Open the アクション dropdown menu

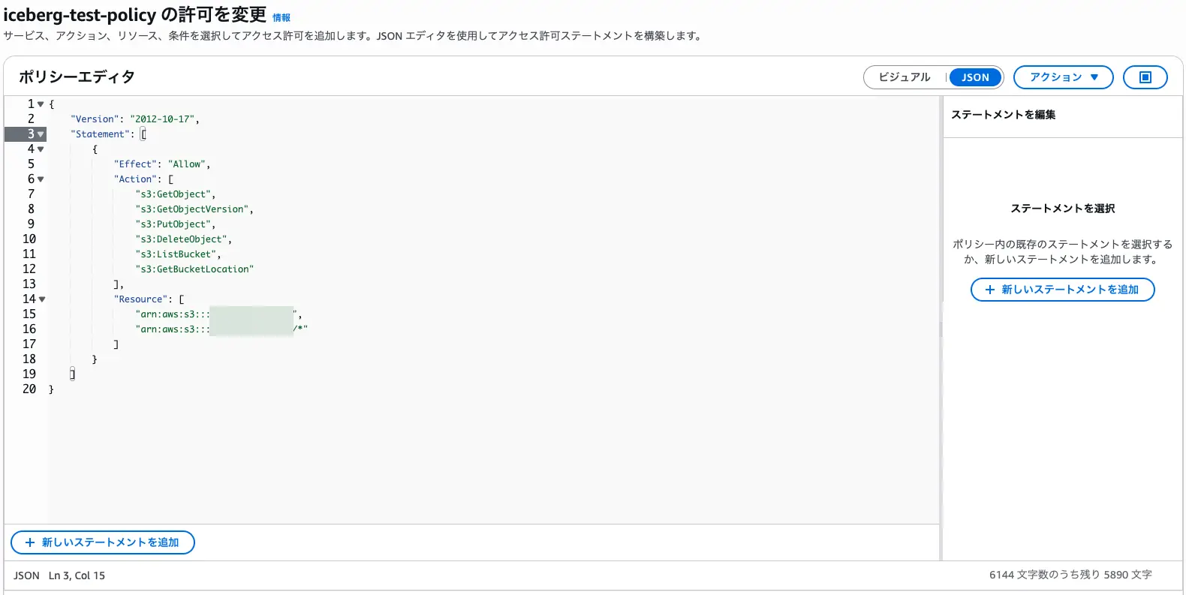point(1063,77)
